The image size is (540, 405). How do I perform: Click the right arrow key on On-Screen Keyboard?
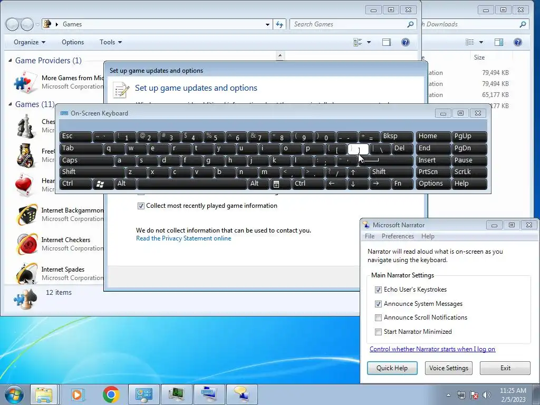coord(380,184)
